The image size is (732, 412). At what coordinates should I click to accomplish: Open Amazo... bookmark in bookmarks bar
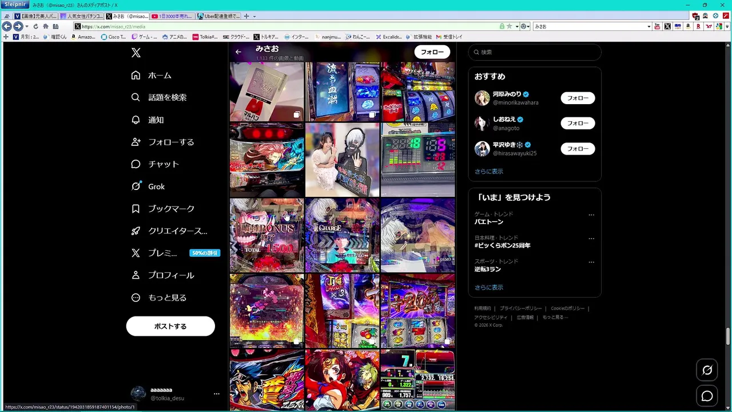tap(83, 37)
